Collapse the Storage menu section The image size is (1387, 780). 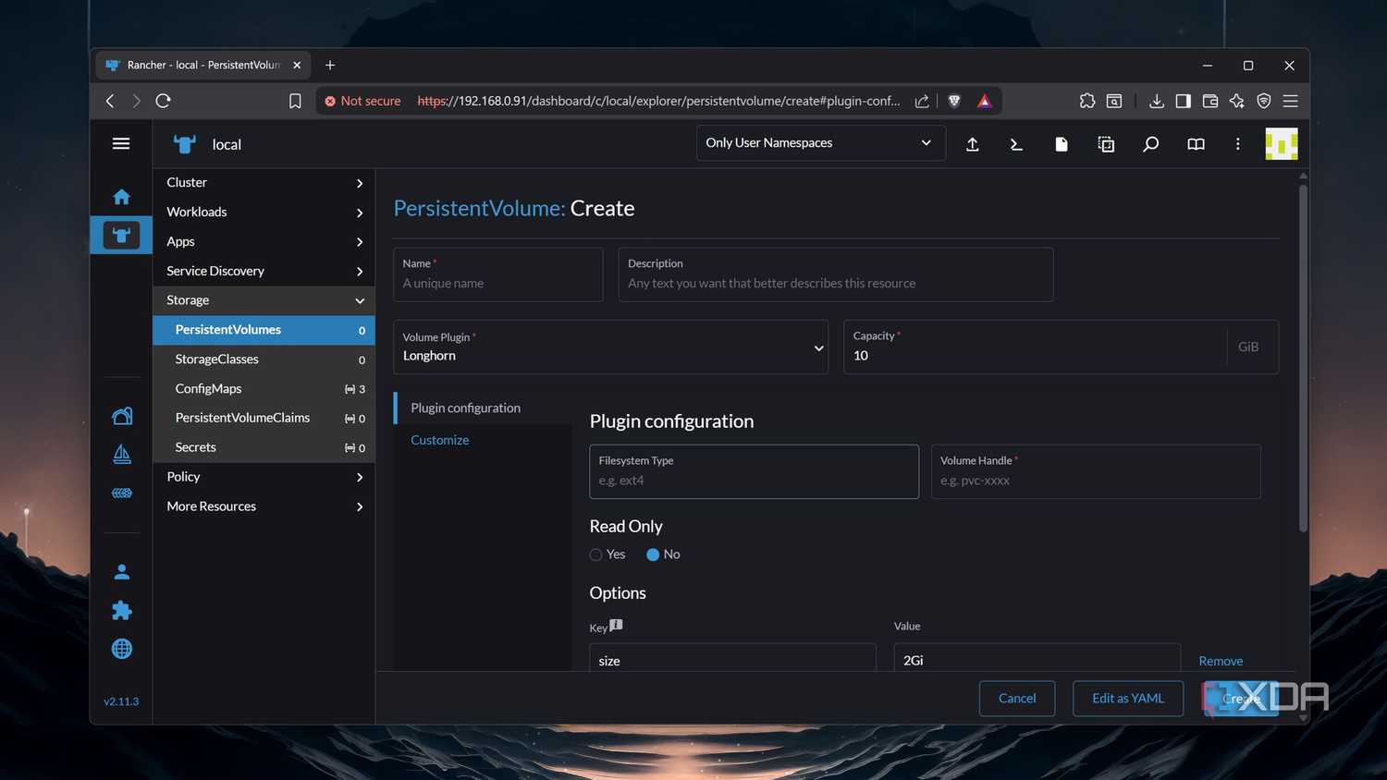264,300
